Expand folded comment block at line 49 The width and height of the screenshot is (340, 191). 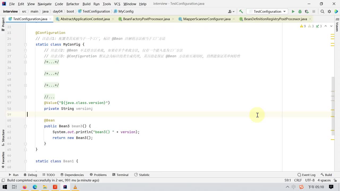[x=26, y=85]
